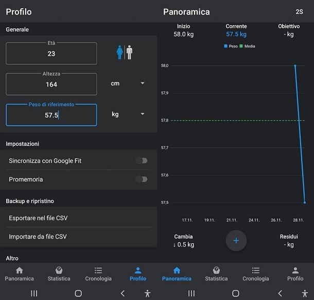Image resolution: width=314 pixels, height=300 pixels.
Task: Tap Importare da file CSV
Action: click(x=78, y=237)
